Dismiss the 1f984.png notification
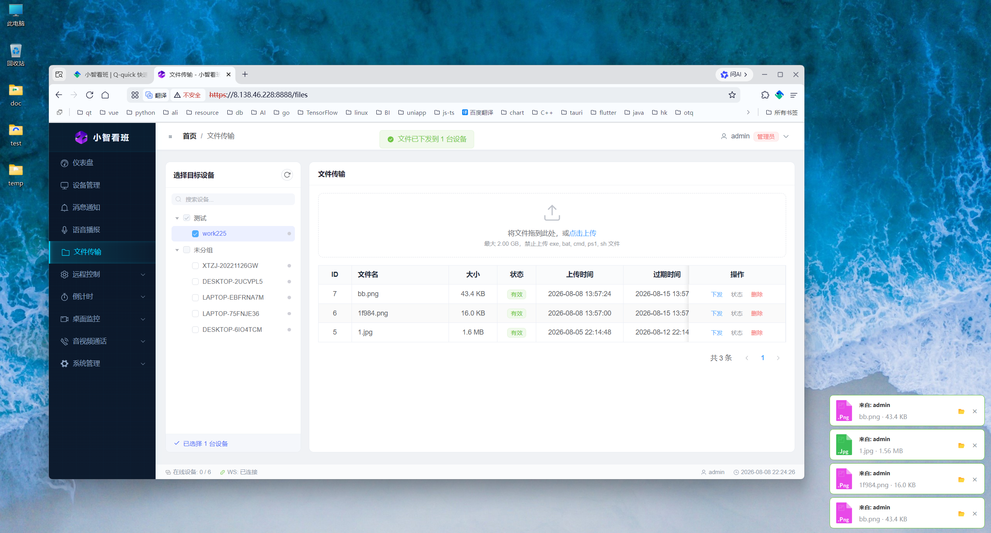 975,480
